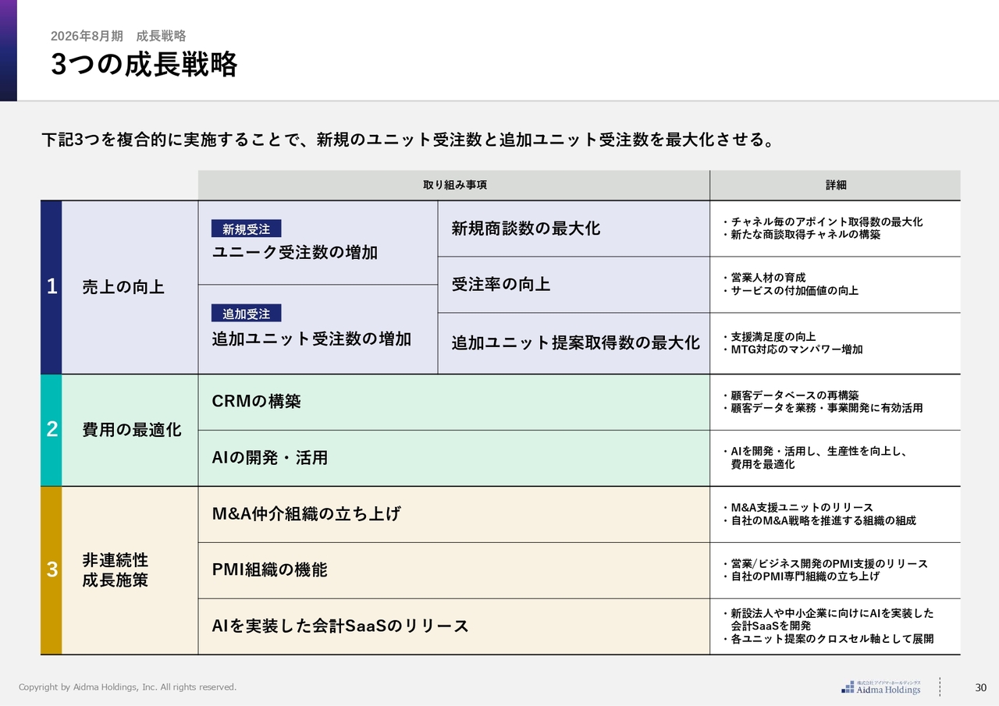Click the 新規商談数の最大化 cell
Image resolution: width=999 pixels, height=706 pixels.
[573, 229]
